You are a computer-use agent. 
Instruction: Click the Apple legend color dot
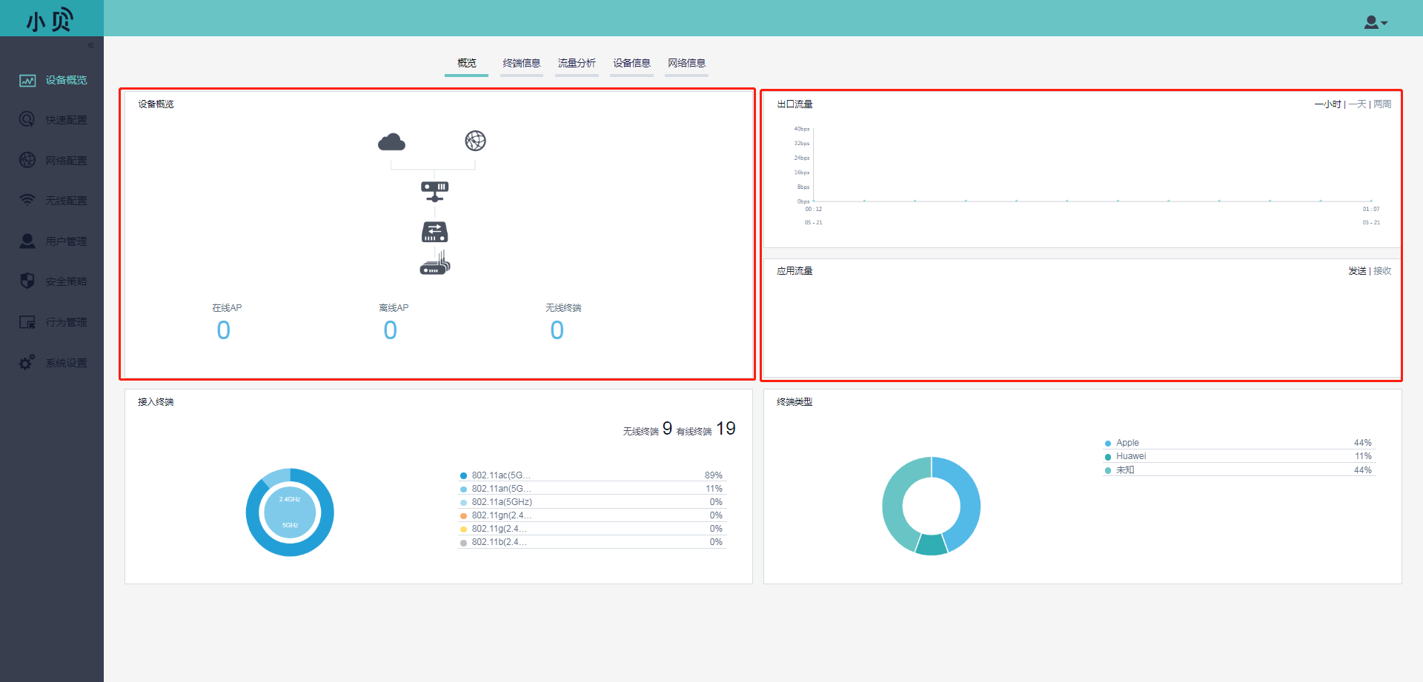tap(1108, 444)
